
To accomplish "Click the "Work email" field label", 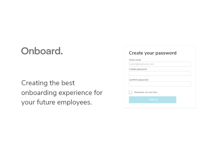I will coord(135,60).
